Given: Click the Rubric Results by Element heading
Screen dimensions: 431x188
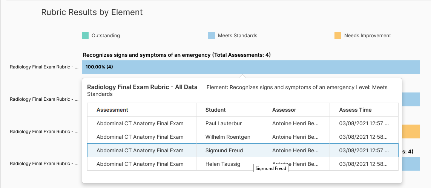Looking at the screenshot, I should [92, 12].
